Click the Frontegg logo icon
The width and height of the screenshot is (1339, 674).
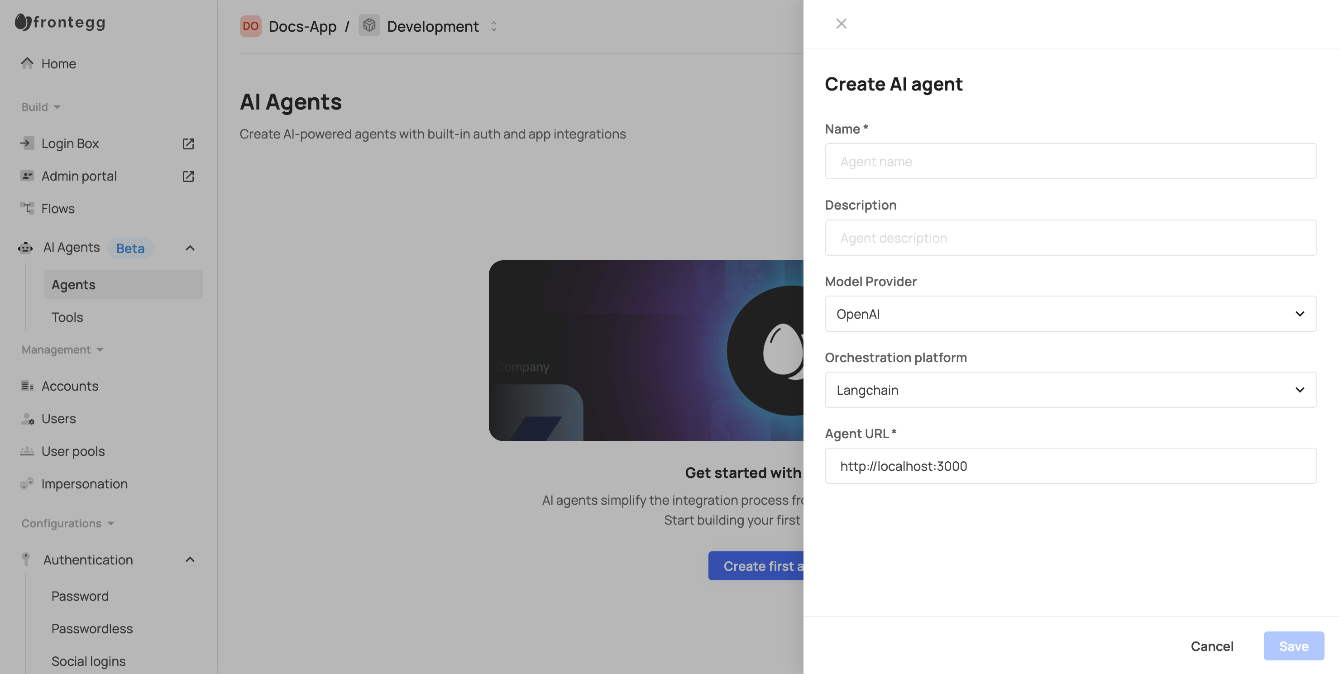23,22
